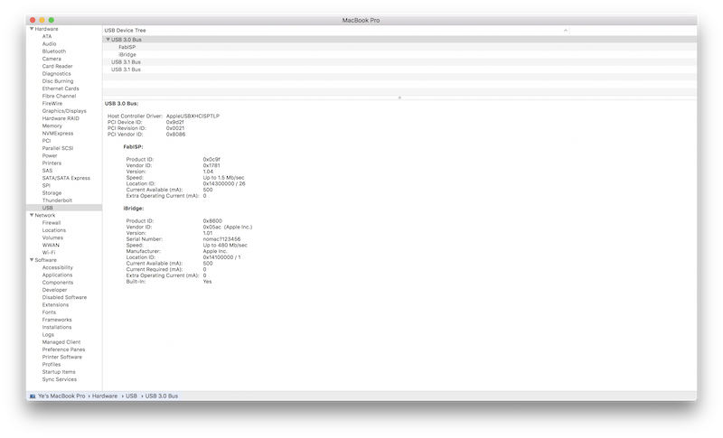Click the USB Device Tree sort arrow
Screen dimensions: 723x438
coord(566,31)
